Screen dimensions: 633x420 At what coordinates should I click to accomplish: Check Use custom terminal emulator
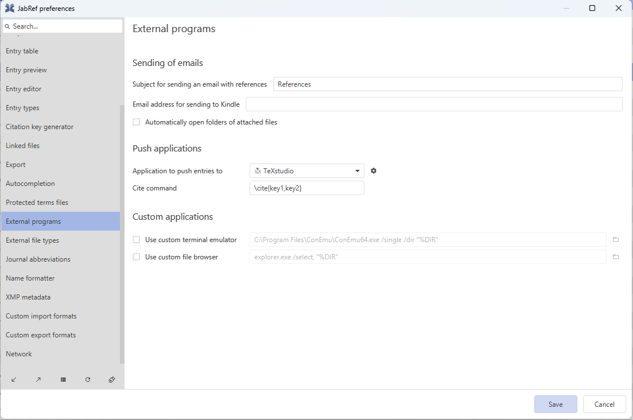137,240
